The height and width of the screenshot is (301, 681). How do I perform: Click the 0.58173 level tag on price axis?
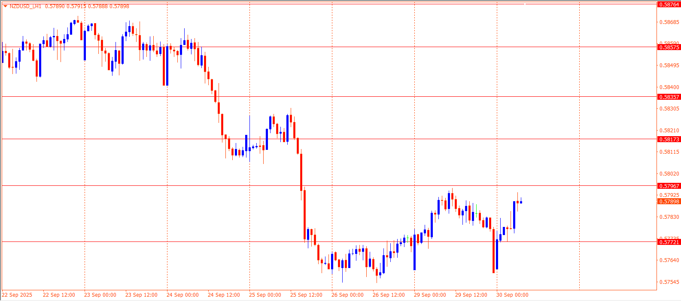click(669, 140)
